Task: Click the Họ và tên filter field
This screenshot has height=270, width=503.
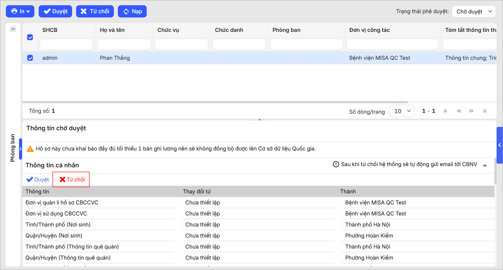Action: point(124,44)
